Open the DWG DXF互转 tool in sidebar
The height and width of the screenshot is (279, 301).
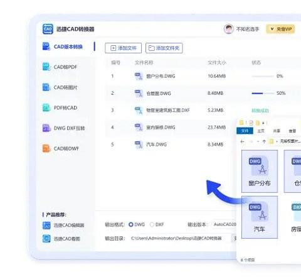tap(63, 128)
